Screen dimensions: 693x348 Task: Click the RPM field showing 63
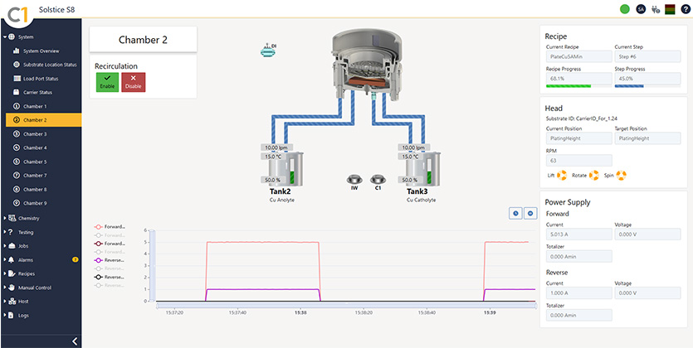pos(579,161)
